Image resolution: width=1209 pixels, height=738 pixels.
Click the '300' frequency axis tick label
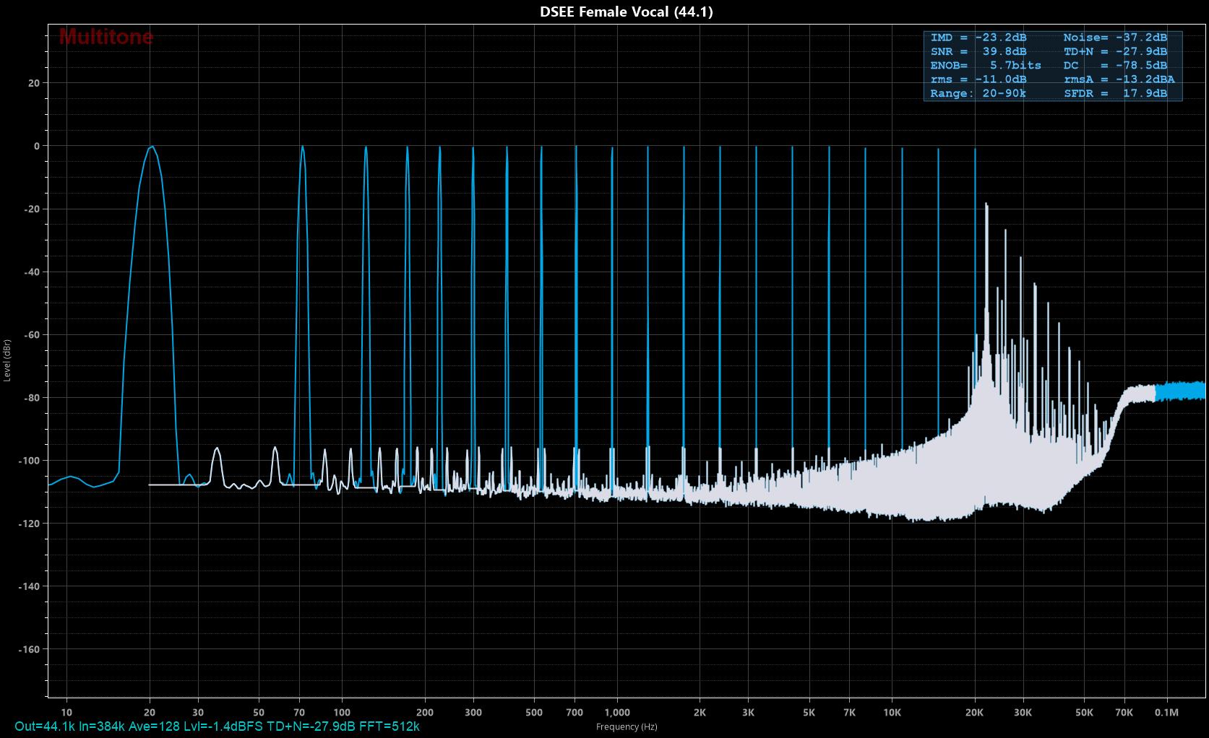pyautogui.click(x=473, y=713)
